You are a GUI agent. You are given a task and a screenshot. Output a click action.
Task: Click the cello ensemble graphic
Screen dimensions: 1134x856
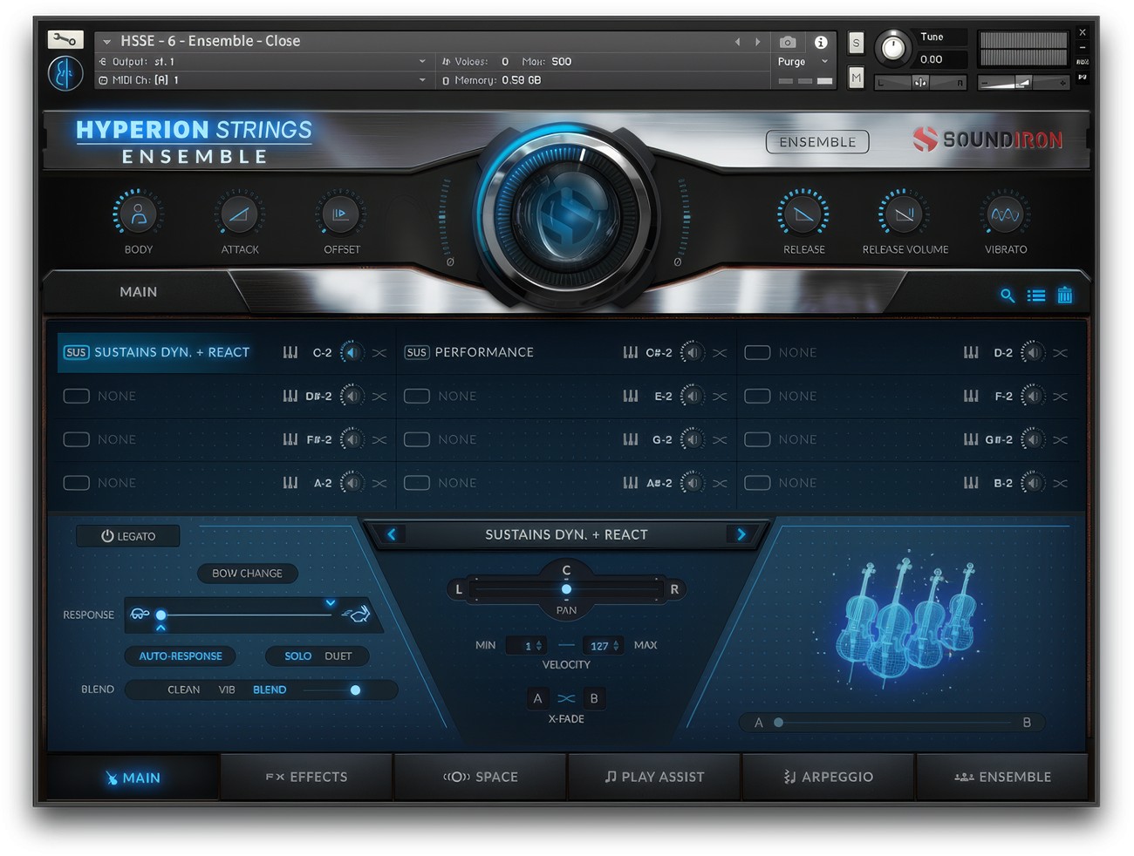coord(907,623)
